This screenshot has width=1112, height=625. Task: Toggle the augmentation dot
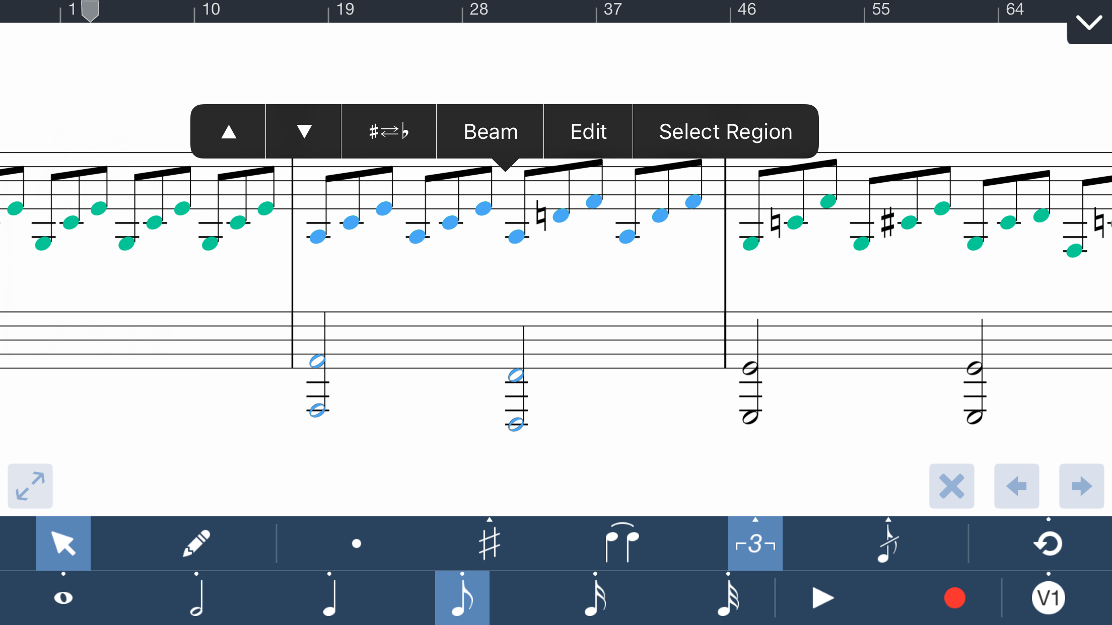(357, 543)
